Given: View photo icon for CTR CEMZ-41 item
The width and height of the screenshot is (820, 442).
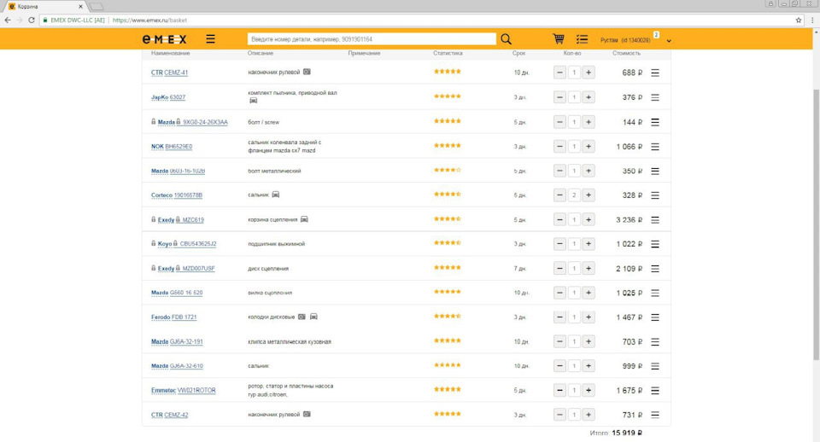Looking at the screenshot, I should [307, 72].
